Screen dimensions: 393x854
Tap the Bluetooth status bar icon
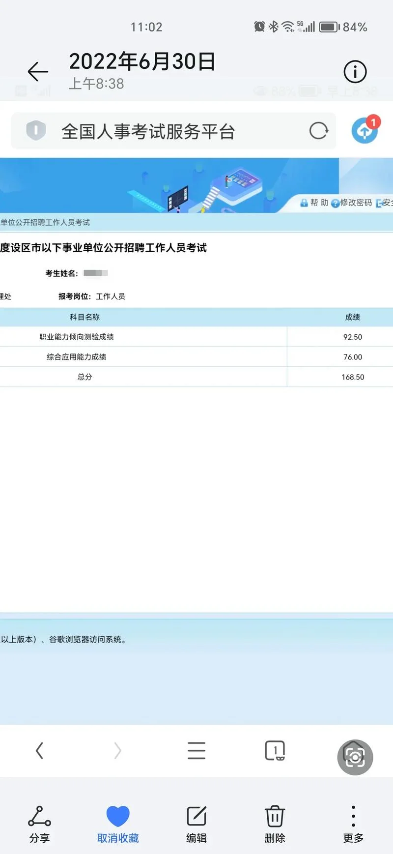coord(274,27)
